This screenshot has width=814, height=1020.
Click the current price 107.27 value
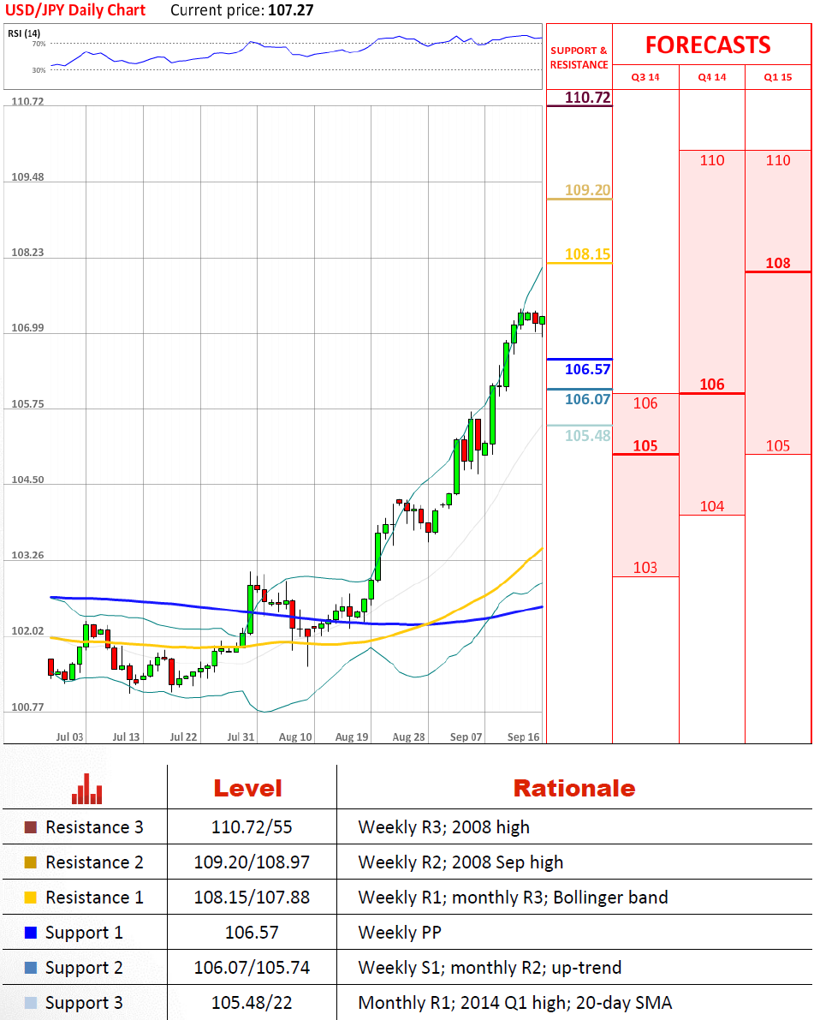(291, 10)
